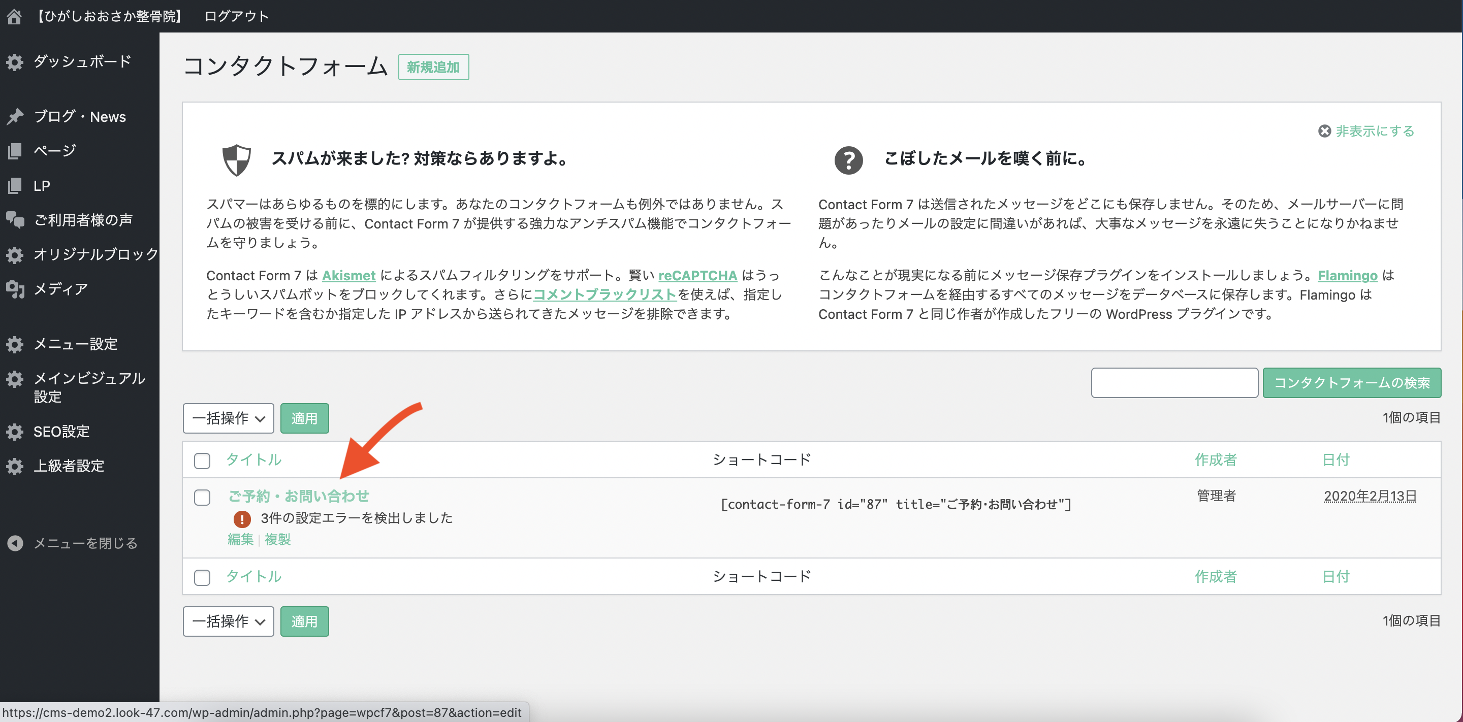Click the pin icon for ブログ・News
This screenshot has height=722, width=1463.
[15, 116]
